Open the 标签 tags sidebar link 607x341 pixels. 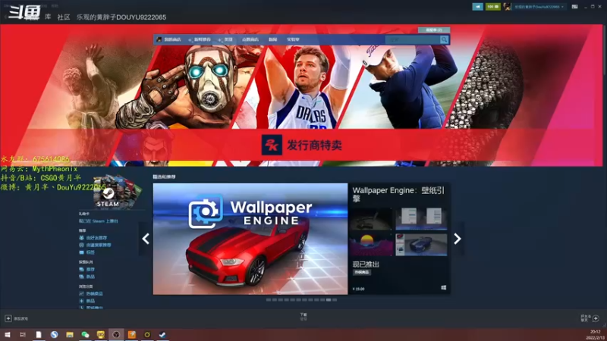pyautogui.click(x=90, y=252)
